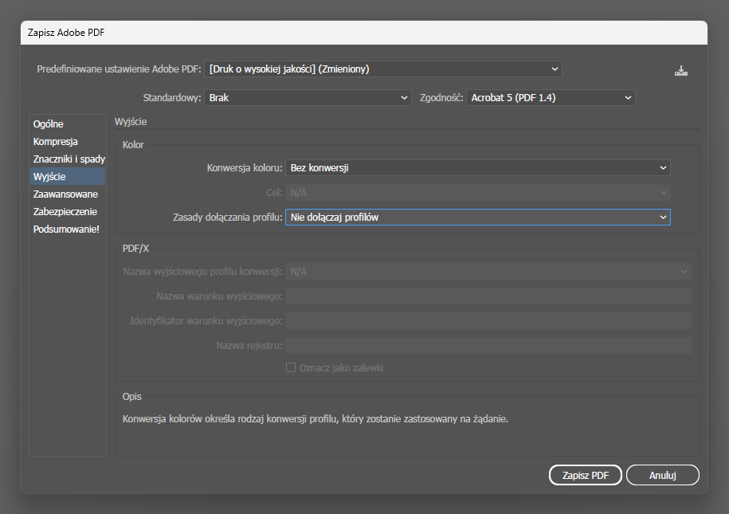Go to the Kompresja section
Screen dimensions: 729x514
tap(55, 142)
